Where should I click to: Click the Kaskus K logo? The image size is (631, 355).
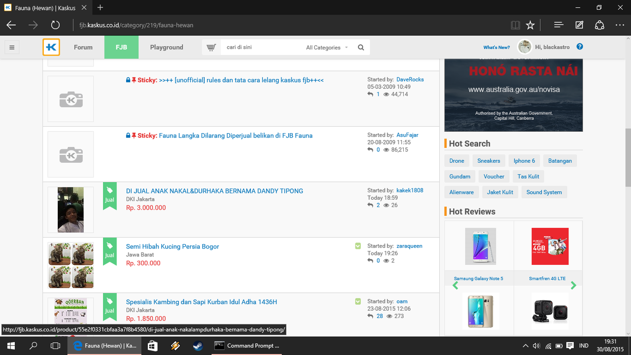51,47
